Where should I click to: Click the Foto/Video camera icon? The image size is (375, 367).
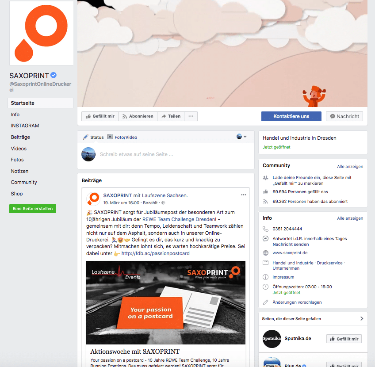coord(110,137)
